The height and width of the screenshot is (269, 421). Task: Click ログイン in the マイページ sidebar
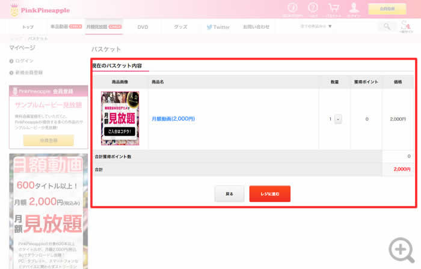click(x=24, y=61)
